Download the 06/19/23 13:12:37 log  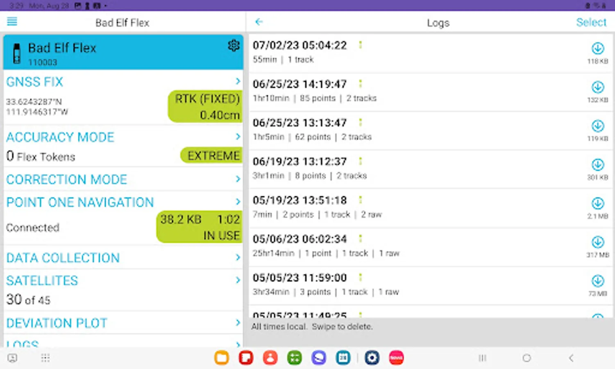(598, 164)
